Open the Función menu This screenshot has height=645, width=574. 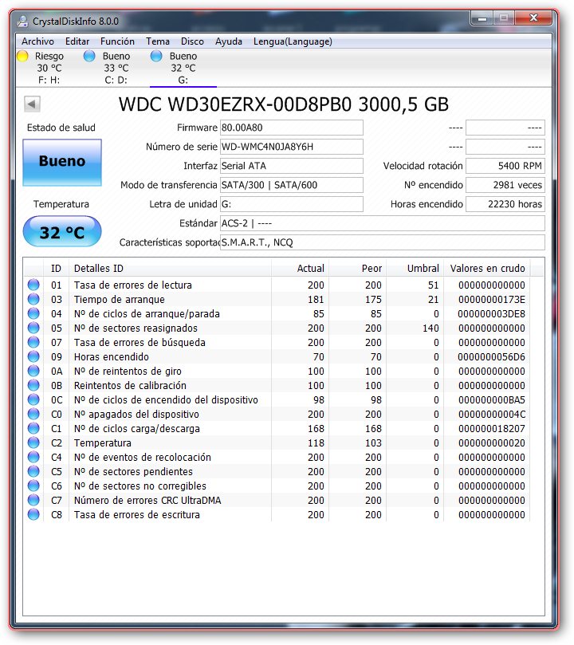(117, 41)
